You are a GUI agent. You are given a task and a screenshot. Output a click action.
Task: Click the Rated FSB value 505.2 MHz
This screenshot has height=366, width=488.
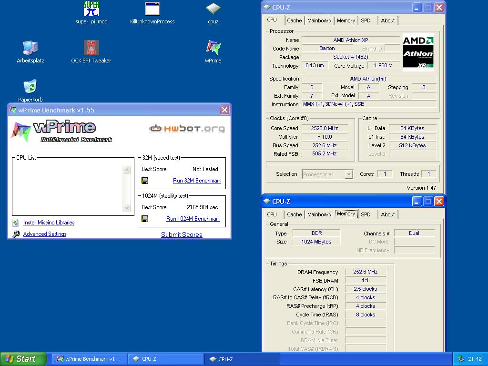pos(324,153)
